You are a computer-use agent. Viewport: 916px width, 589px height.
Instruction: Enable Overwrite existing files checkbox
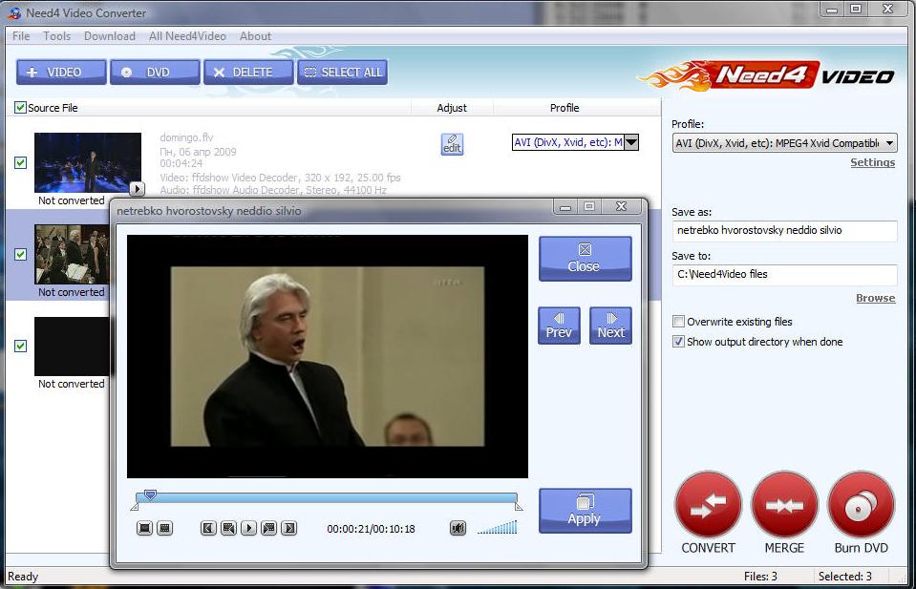pyautogui.click(x=679, y=322)
